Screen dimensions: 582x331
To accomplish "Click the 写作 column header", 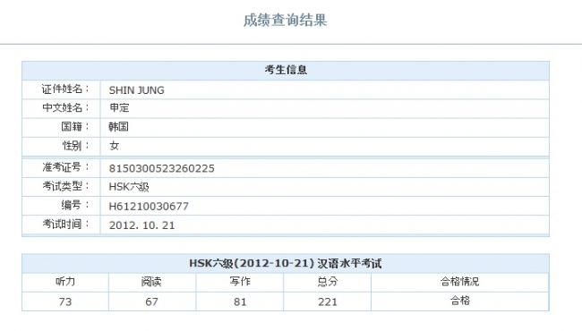I will (x=240, y=282).
